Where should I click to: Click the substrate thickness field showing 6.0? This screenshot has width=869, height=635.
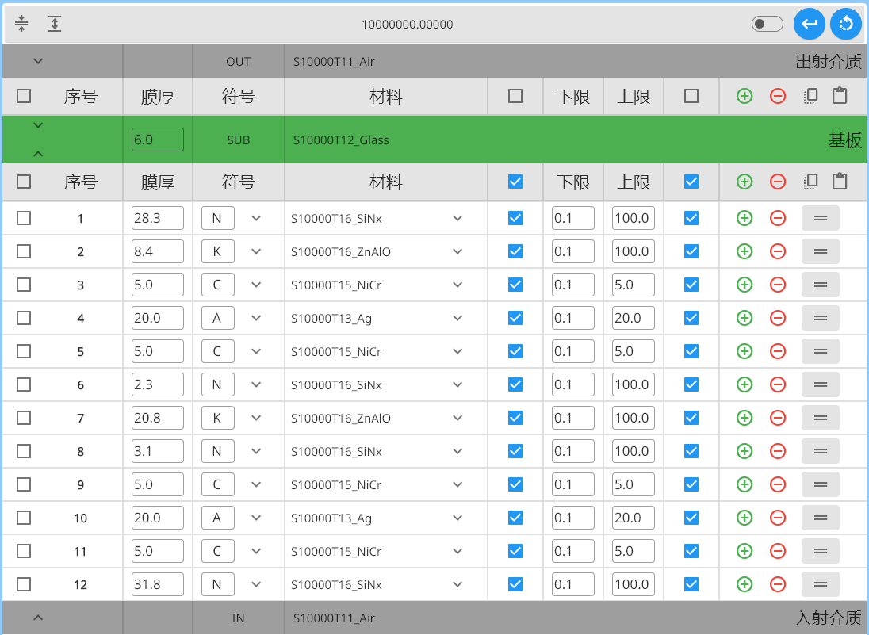(x=157, y=140)
